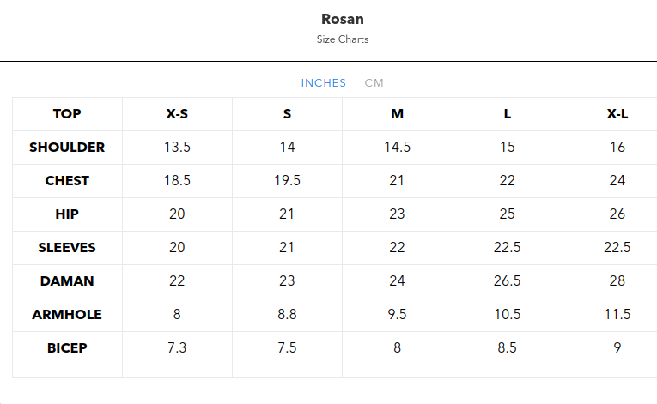Click the DAMAN row label
The height and width of the screenshot is (404, 657).
point(67,281)
